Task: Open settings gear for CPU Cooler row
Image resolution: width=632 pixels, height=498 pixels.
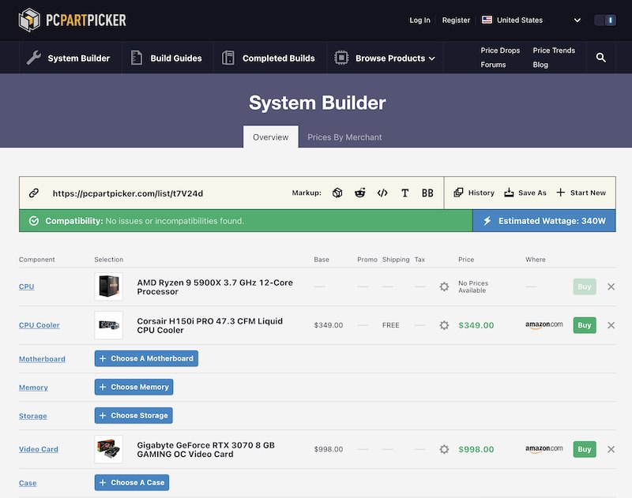Action: tap(444, 325)
